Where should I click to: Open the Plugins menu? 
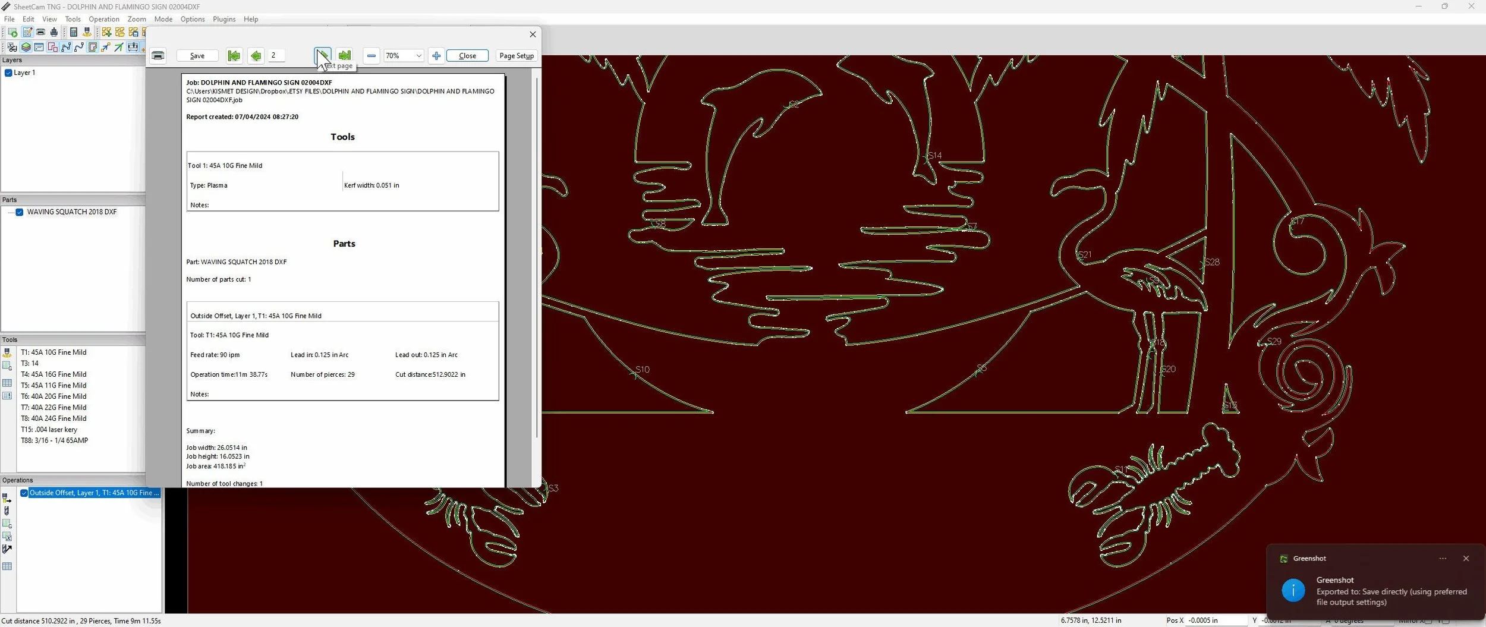[x=224, y=19]
